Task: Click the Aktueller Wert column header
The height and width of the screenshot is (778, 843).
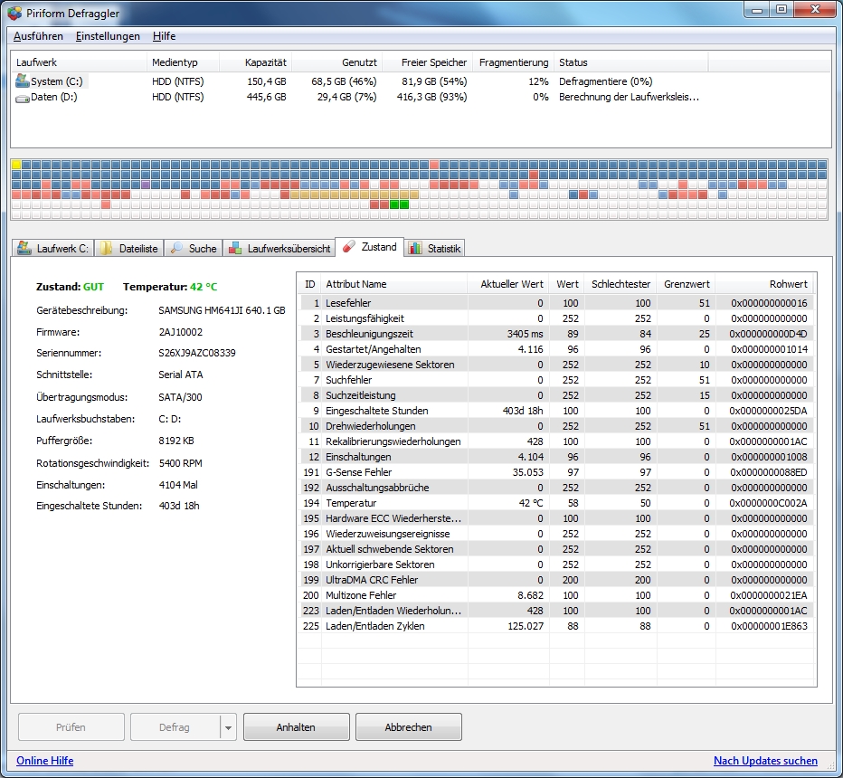Action: 508,284
